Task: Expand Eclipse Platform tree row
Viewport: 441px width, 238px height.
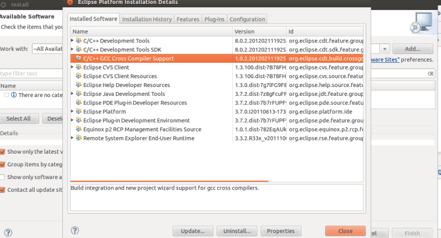Action: (x=72, y=111)
